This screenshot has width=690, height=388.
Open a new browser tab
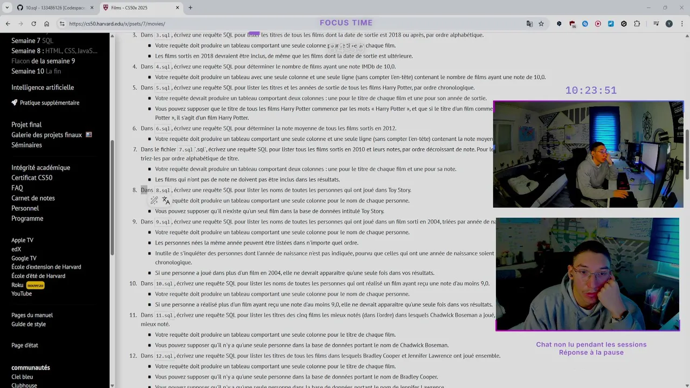click(x=190, y=8)
